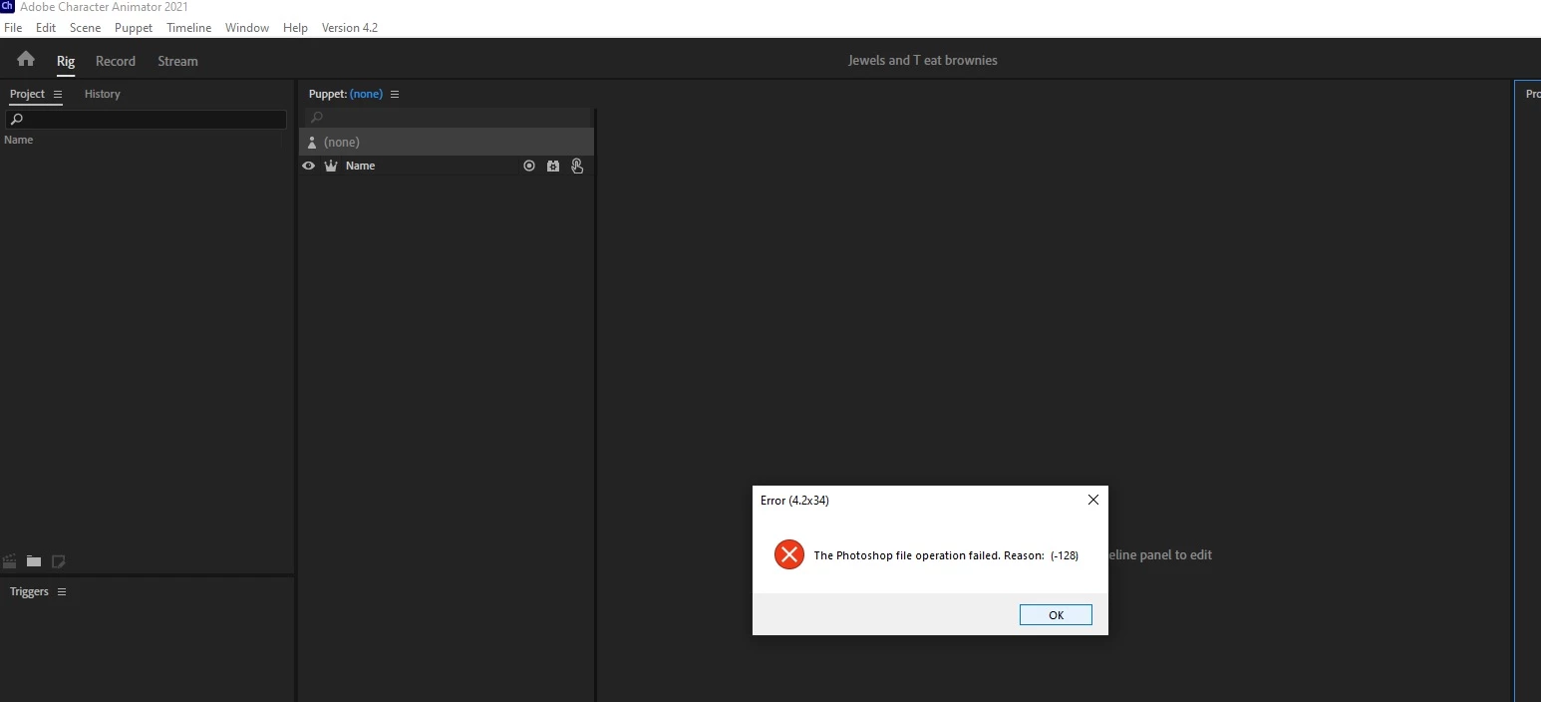1541x702 pixels.
Task: Click the search icon in Project panel
Action: [x=16, y=120]
